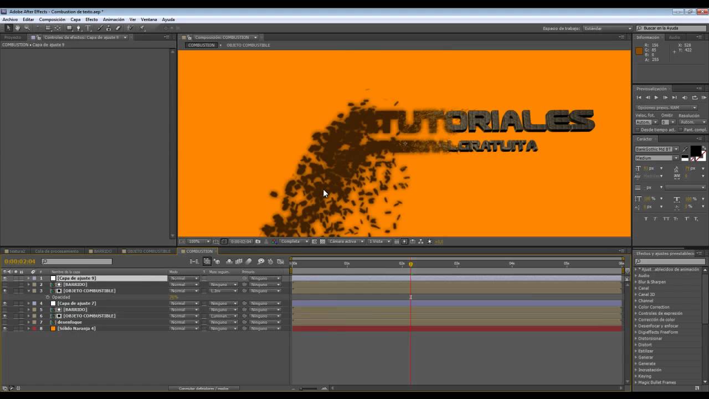709x399 pixels.
Task: Select the Puppet Pin tool
Action: point(142,28)
